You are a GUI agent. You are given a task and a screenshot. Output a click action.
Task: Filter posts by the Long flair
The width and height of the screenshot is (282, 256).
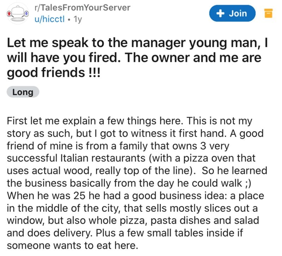[23, 92]
